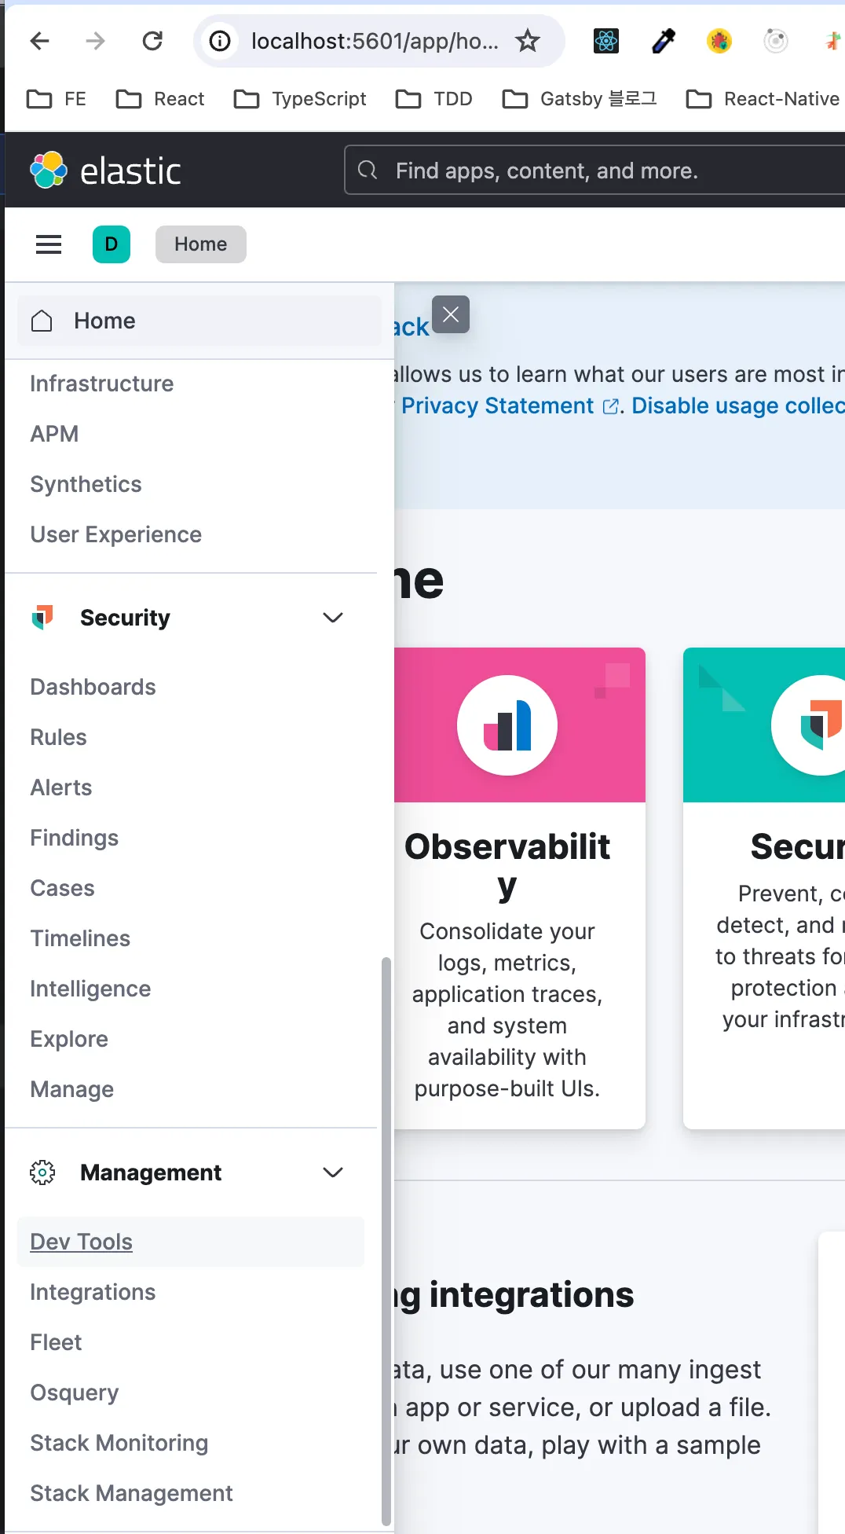Open Dev Tools from Management menu
The height and width of the screenshot is (1534, 845).
point(82,1242)
